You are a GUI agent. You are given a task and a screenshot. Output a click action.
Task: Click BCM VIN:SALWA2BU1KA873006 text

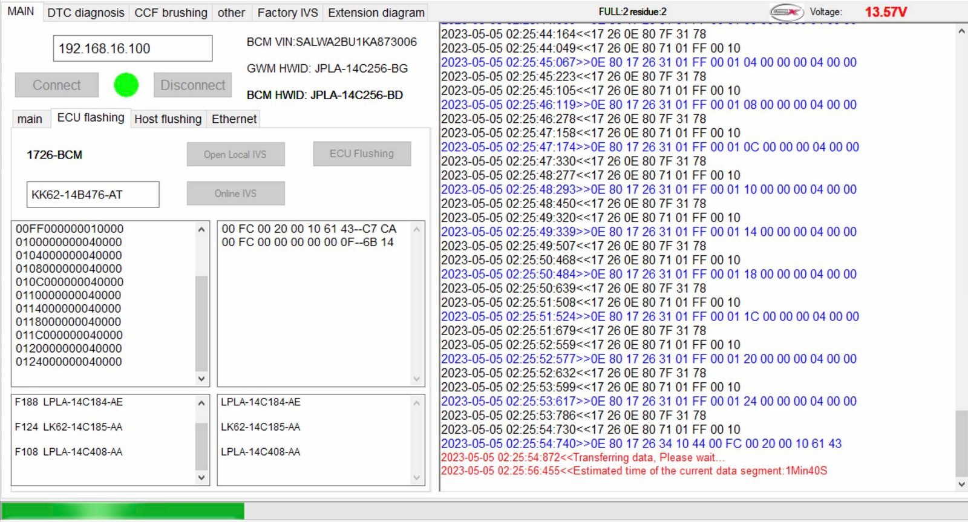pos(332,42)
